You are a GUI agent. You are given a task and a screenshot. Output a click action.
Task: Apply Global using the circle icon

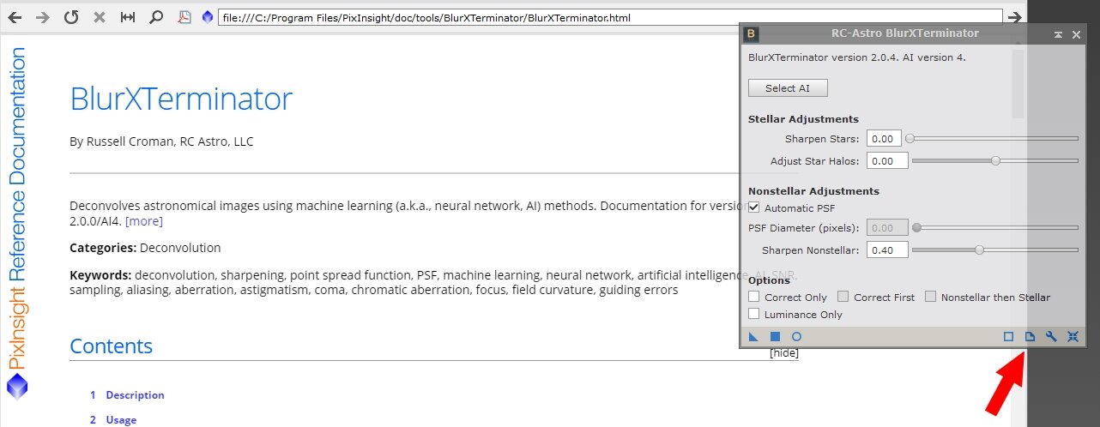(796, 337)
